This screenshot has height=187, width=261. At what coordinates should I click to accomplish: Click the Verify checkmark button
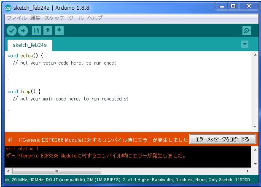(11, 31)
